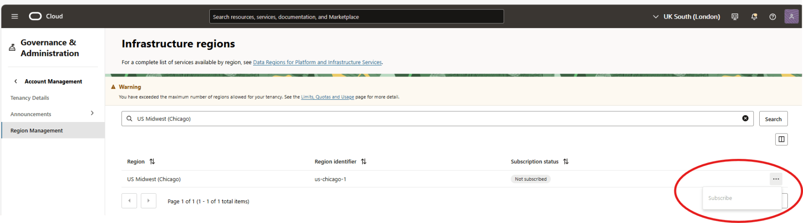Clear the region search field text
This screenshot has width=803, height=223.
[745, 118]
